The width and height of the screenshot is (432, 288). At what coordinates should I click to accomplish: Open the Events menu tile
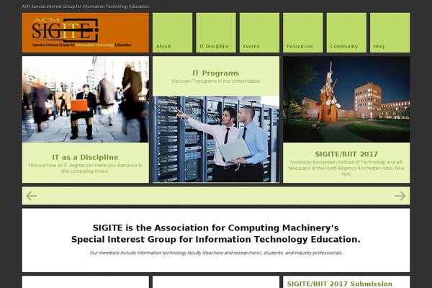[259, 32]
